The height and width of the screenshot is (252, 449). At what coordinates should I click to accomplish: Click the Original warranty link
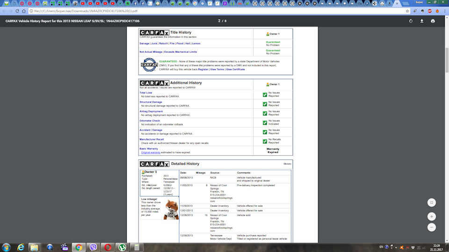click(151, 152)
